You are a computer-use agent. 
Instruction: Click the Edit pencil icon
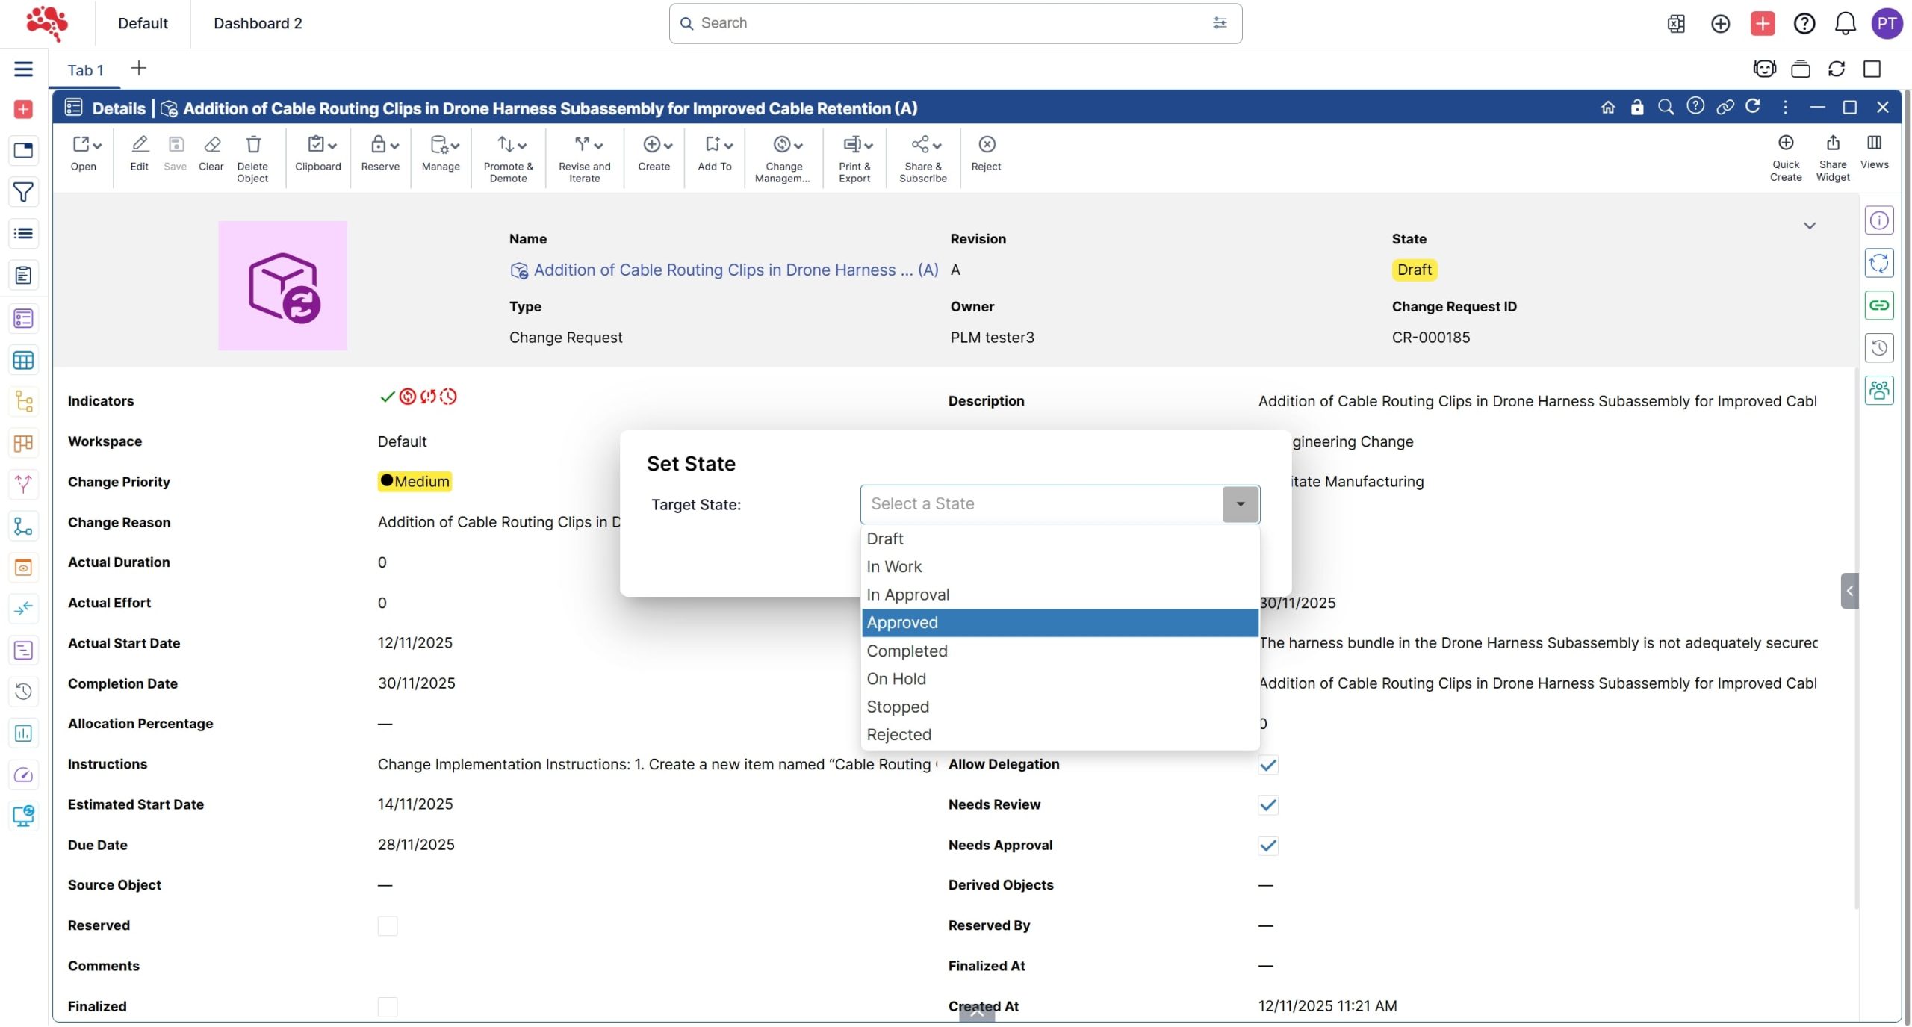(x=139, y=145)
